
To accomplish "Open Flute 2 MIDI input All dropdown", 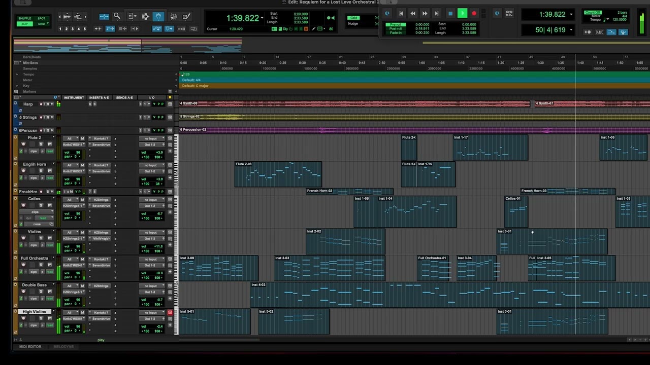I will pos(71,138).
